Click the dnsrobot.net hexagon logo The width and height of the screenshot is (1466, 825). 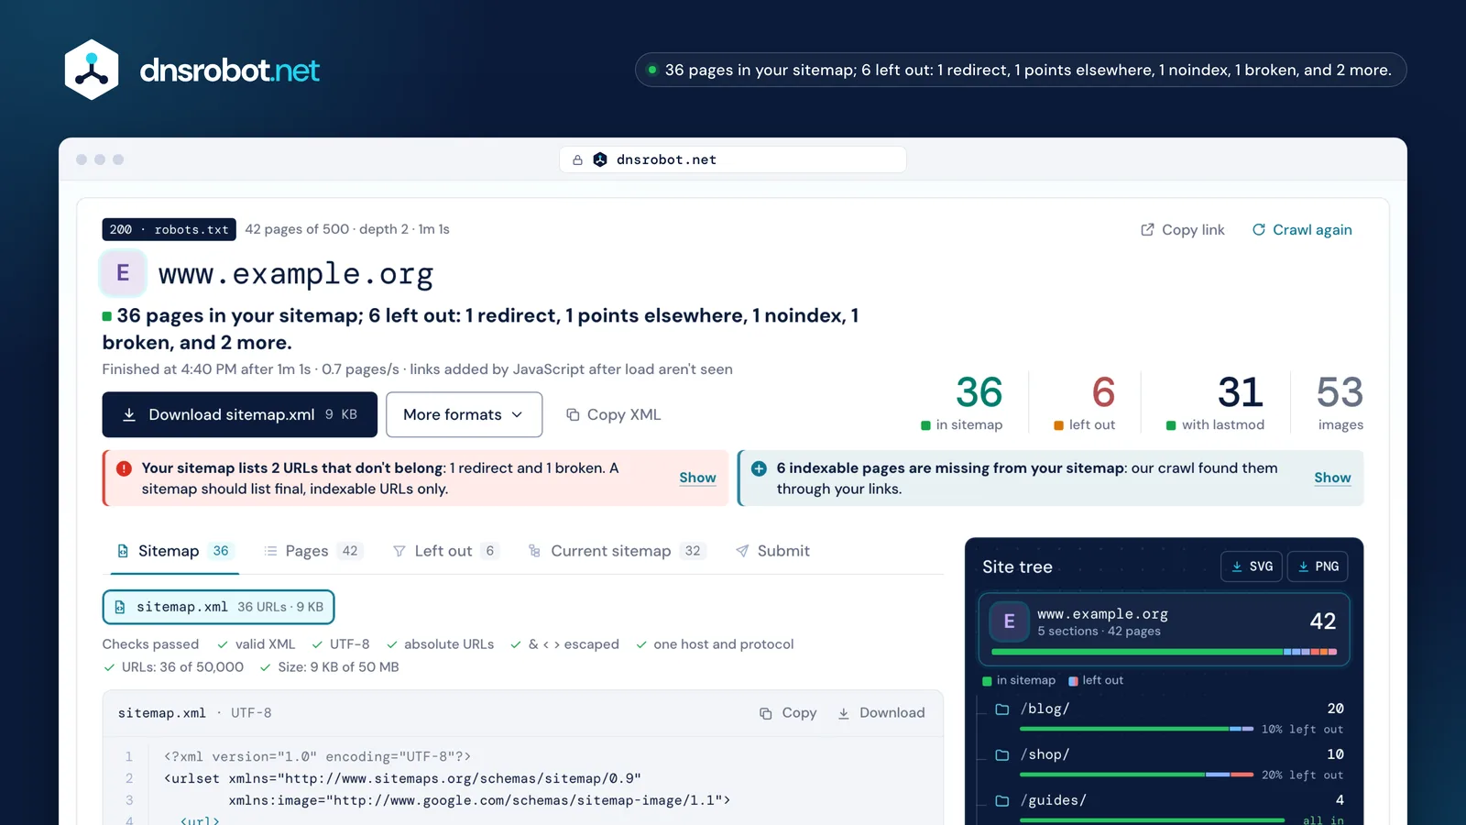(x=92, y=70)
